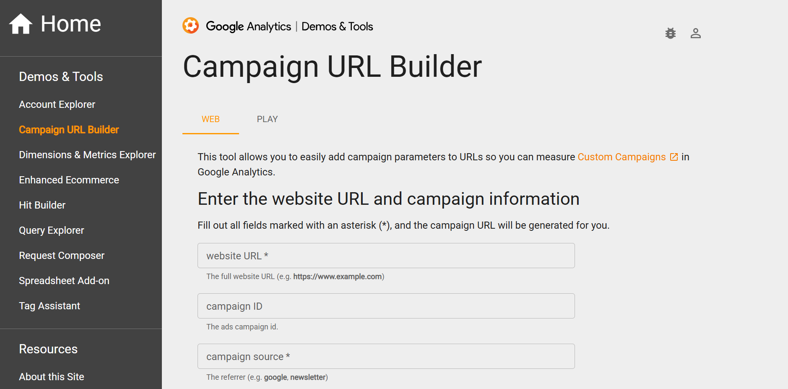Go to Dimensions & Metrics Explorer

tap(87, 155)
